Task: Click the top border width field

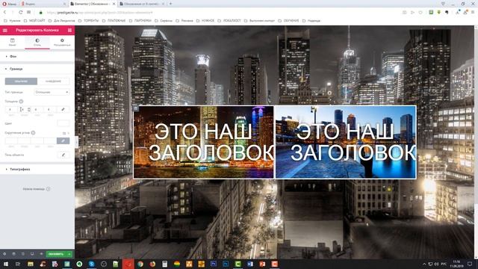Action: [11, 109]
